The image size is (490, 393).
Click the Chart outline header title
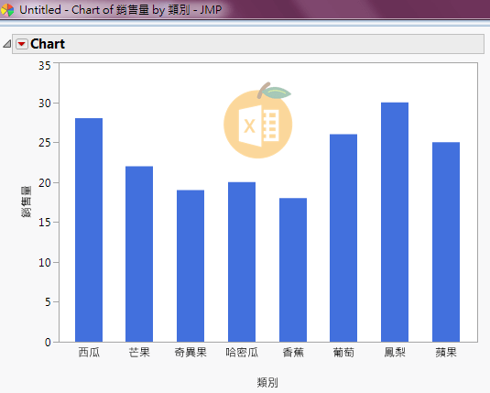tap(48, 44)
